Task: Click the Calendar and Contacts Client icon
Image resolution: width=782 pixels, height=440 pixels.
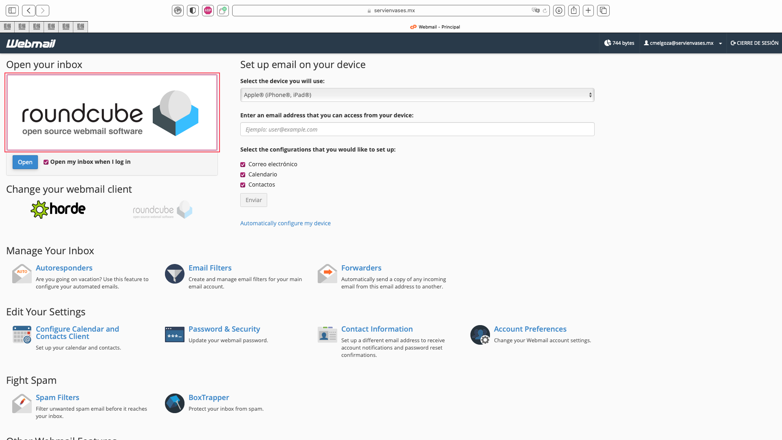Action: (x=22, y=335)
